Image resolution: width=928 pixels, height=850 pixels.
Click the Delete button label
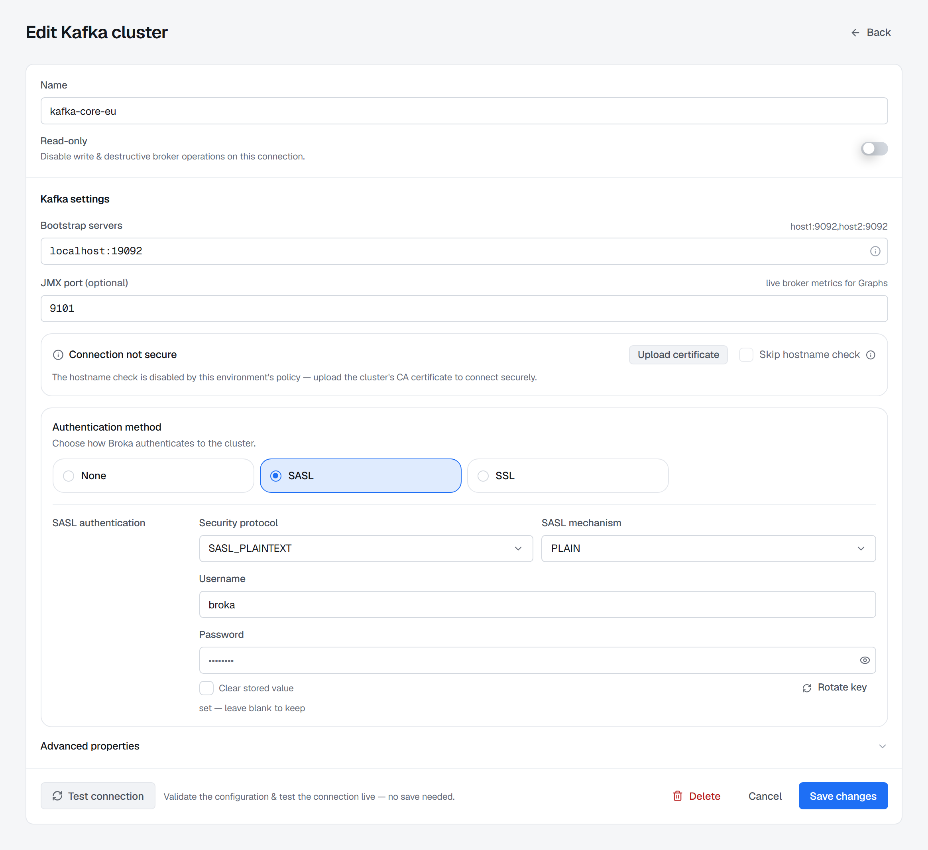tap(704, 796)
